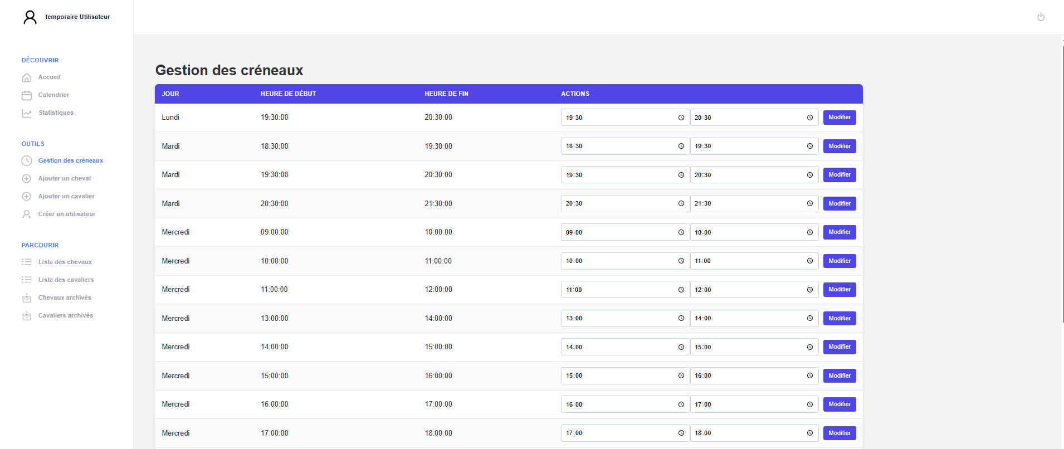Click Modifier for Mardi 18:30 slot
Viewport: 1064px width, 449px height.
click(840, 147)
